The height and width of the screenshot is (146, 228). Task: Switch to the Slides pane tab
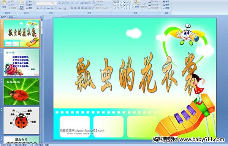pos(4,17)
